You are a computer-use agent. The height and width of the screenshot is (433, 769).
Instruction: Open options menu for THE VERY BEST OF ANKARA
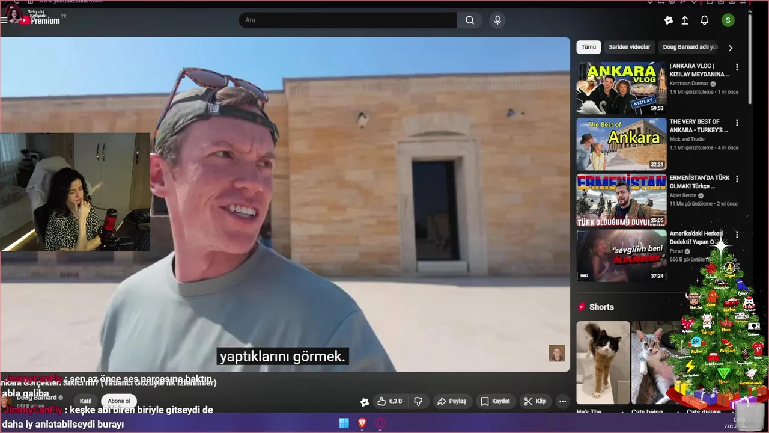pyautogui.click(x=737, y=123)
